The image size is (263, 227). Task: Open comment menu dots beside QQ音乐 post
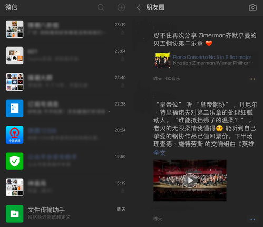tap(252, 79)
